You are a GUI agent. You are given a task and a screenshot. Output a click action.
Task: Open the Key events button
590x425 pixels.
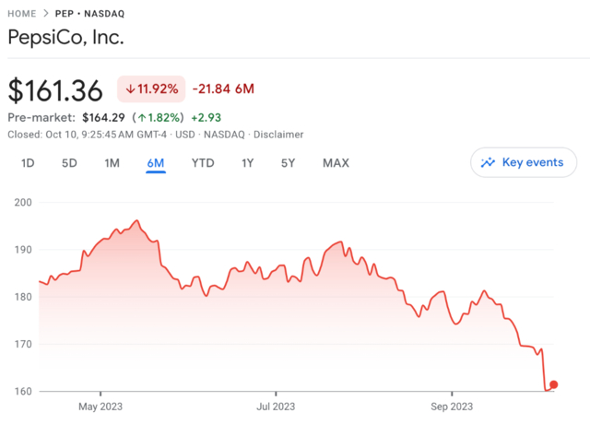click(523, 162)
